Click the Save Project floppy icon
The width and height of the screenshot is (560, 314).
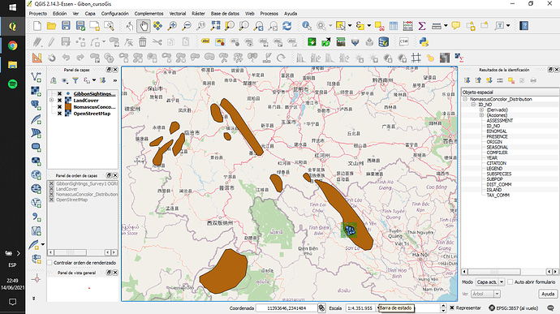coord(66,26)
